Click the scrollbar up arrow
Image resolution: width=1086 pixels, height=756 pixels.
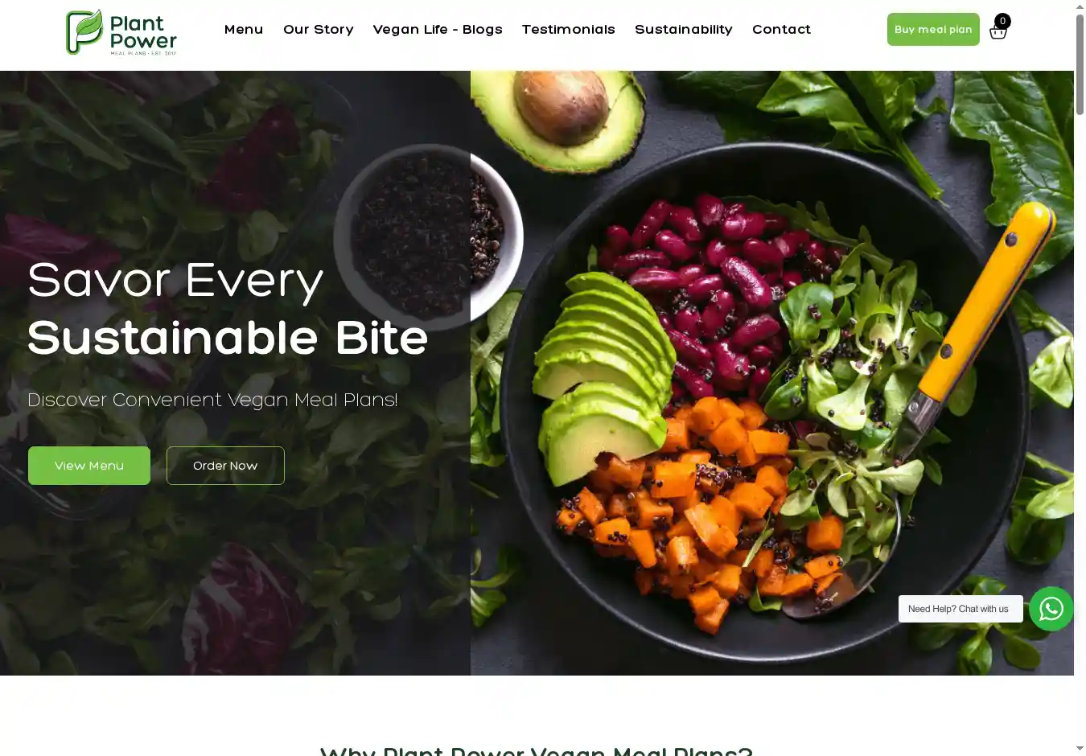pos(1080,6)
